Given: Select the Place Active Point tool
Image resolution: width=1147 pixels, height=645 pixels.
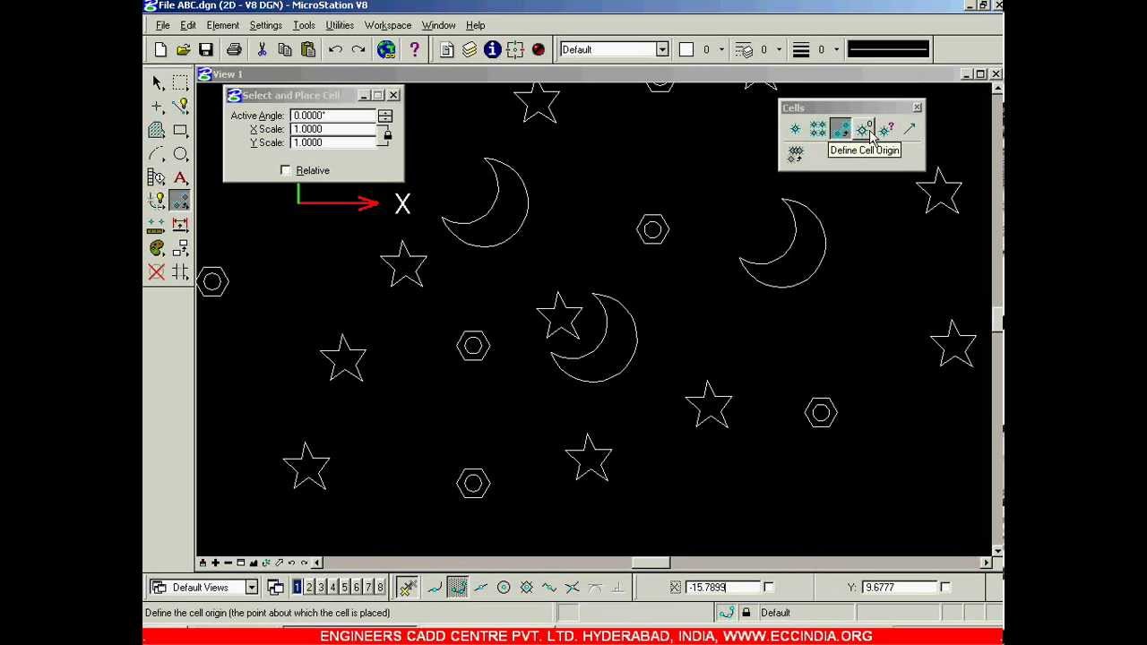Looking at the screenshot, I should coord(157,107).
